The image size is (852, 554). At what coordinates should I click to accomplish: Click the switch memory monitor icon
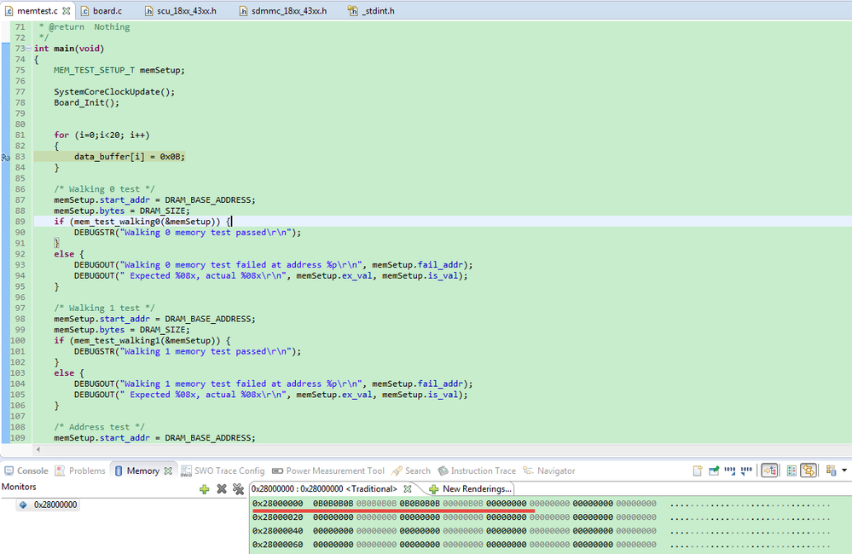pyautogui.click(x=831, y=470)
